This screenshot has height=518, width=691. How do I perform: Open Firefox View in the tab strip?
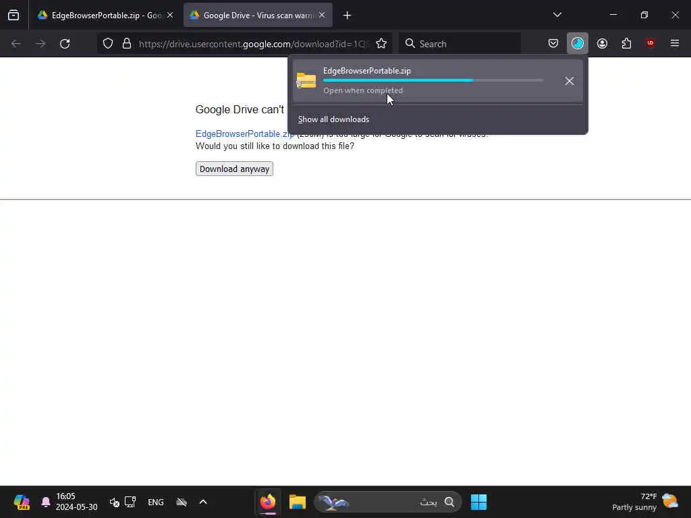[13, 16]
